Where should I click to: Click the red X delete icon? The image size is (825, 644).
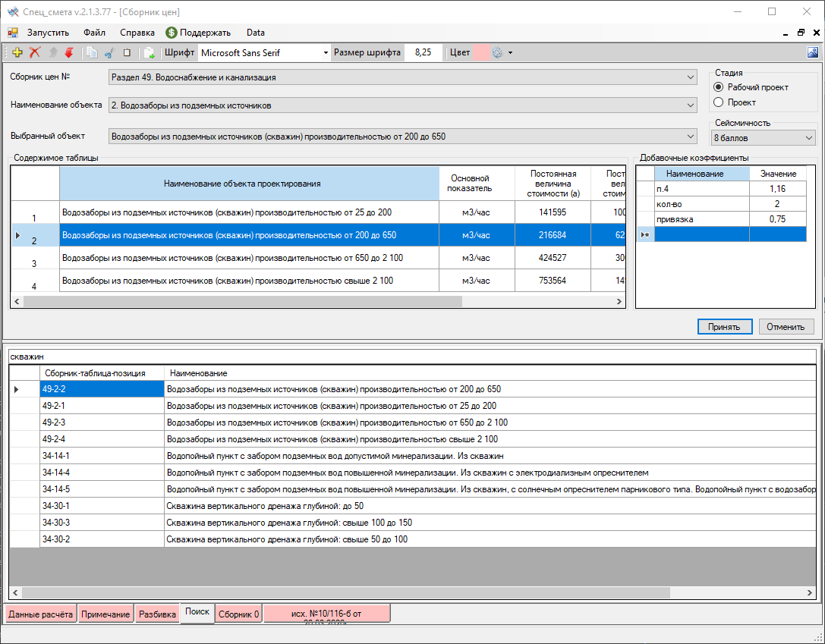pos(35,52)
